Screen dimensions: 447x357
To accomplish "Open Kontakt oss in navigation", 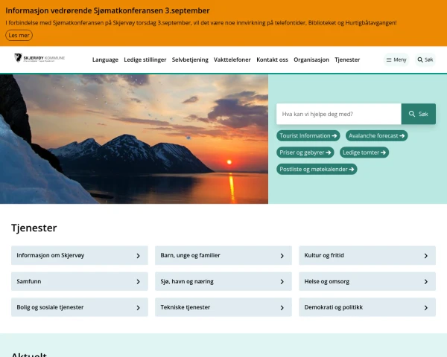I will tap(272, 59).
